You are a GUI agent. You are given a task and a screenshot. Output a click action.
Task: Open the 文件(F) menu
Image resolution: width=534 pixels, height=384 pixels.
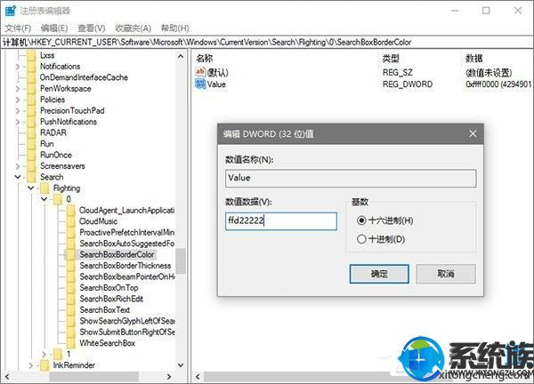[18, 28]
